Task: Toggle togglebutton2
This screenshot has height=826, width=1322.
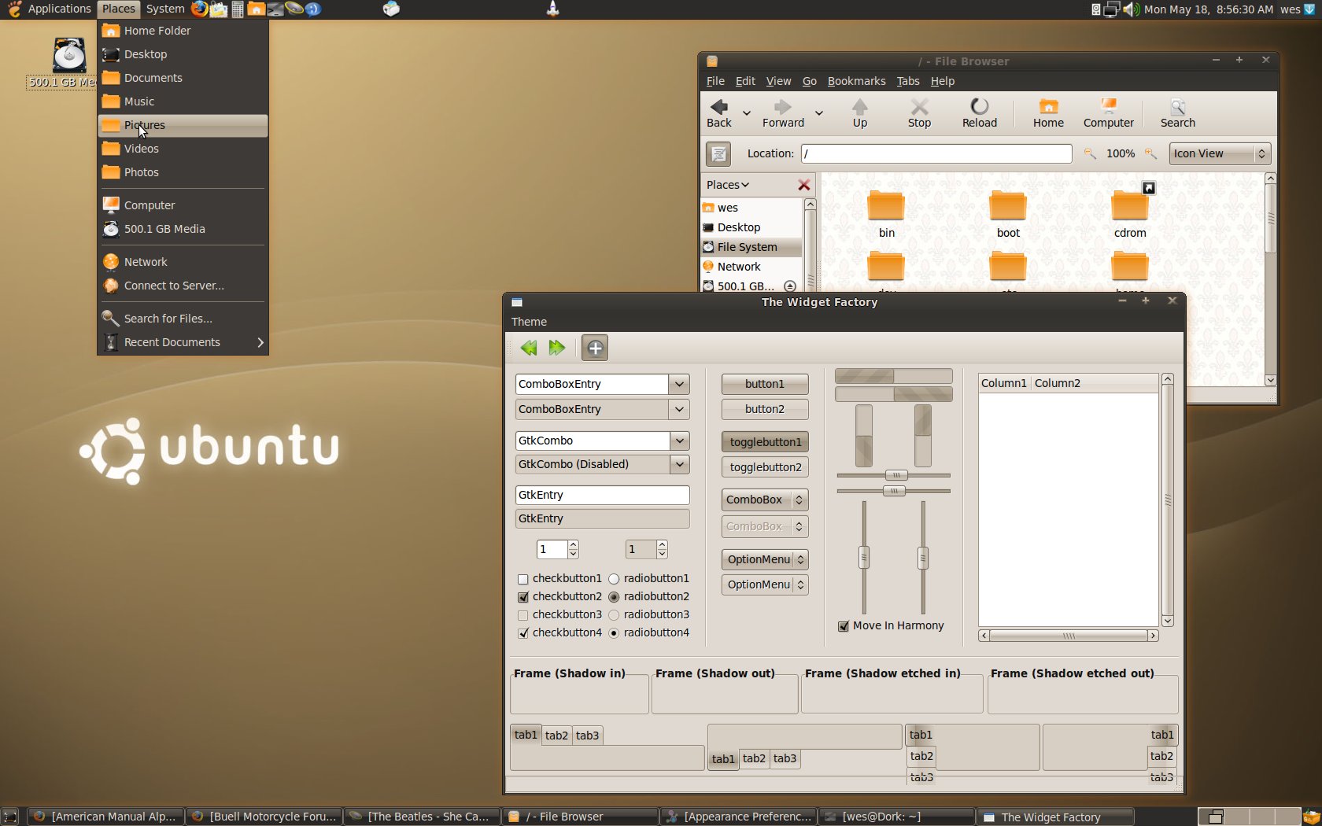Action: [x=765, y=467]
